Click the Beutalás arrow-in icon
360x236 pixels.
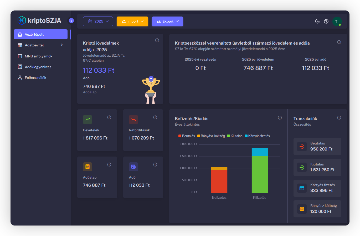pos(301,146)
